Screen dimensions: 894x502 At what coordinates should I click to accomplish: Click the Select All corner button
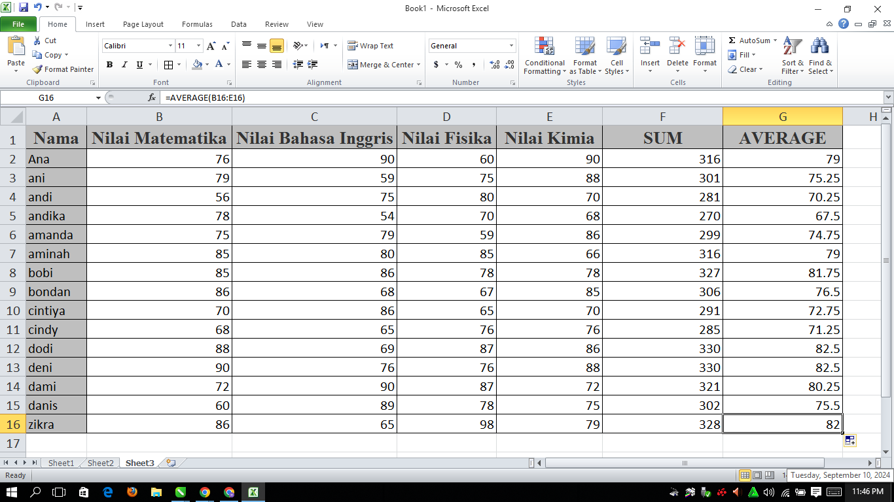12,116
